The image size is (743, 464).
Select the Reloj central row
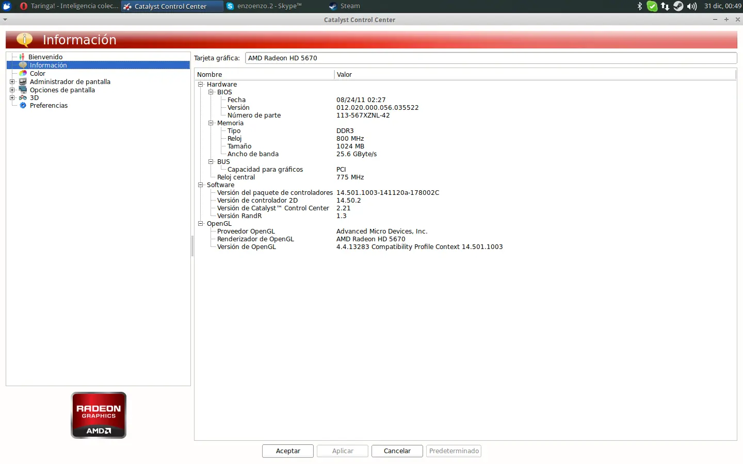pos(464,177)
